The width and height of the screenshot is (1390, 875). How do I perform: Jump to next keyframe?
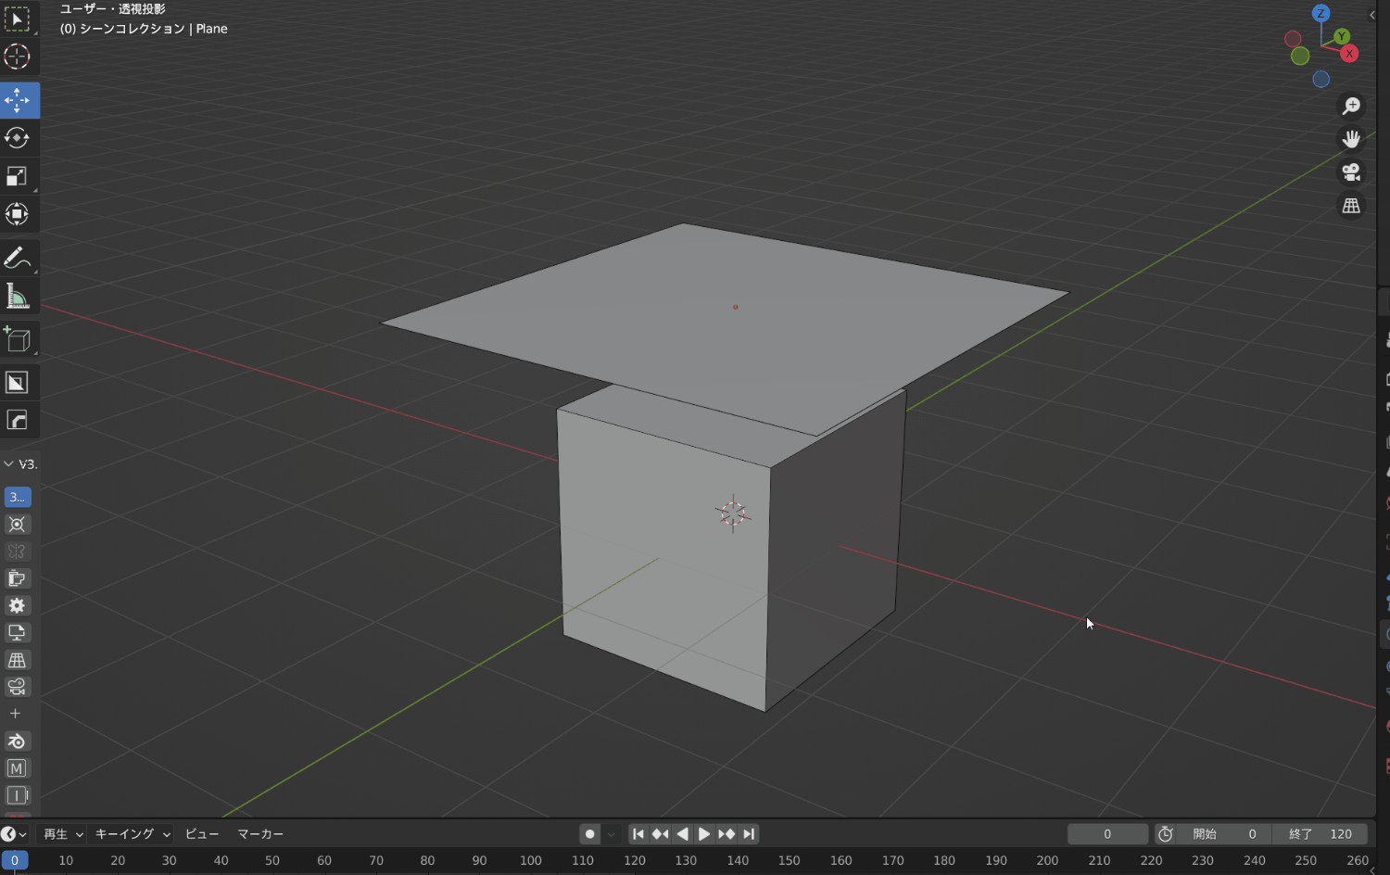(x=727, y=834)
